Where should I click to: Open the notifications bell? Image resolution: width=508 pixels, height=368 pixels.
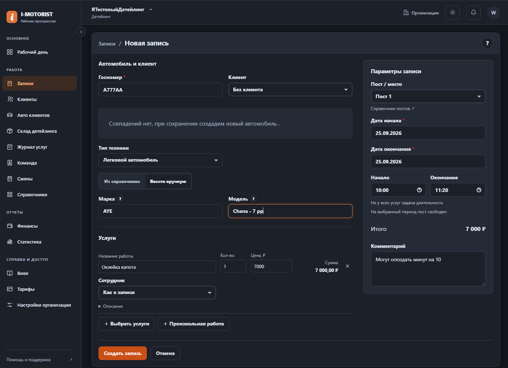click(473, 13)
